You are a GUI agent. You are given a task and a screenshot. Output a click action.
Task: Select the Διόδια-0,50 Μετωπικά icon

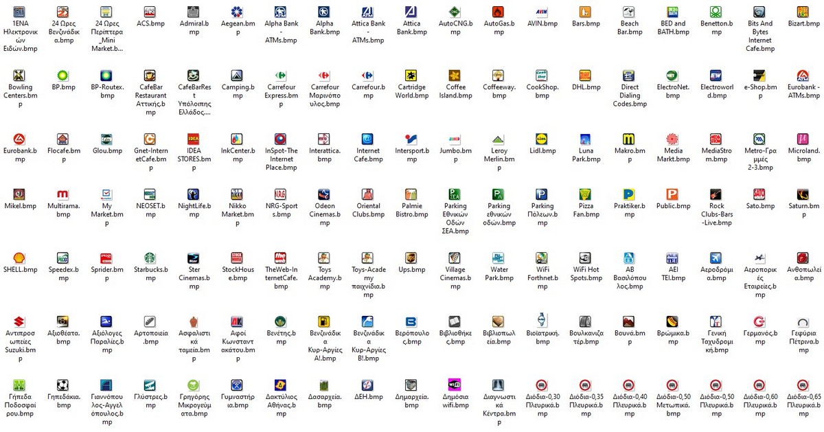(672, 385)
